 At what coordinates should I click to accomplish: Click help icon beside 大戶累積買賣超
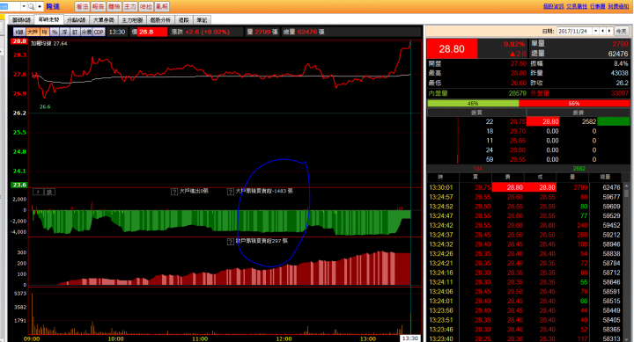point(231,192)
